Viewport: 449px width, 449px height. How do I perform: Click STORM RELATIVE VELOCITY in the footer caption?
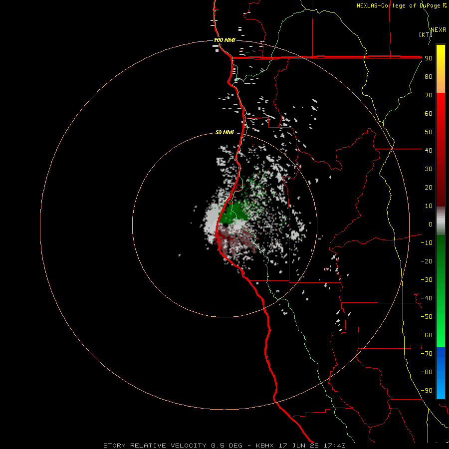coord(155,446)
